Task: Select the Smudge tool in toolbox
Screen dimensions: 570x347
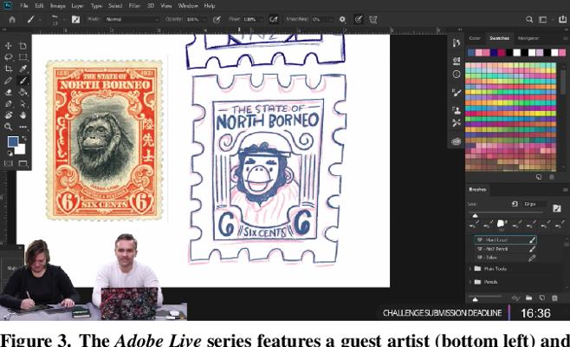Action: point(9,115)
